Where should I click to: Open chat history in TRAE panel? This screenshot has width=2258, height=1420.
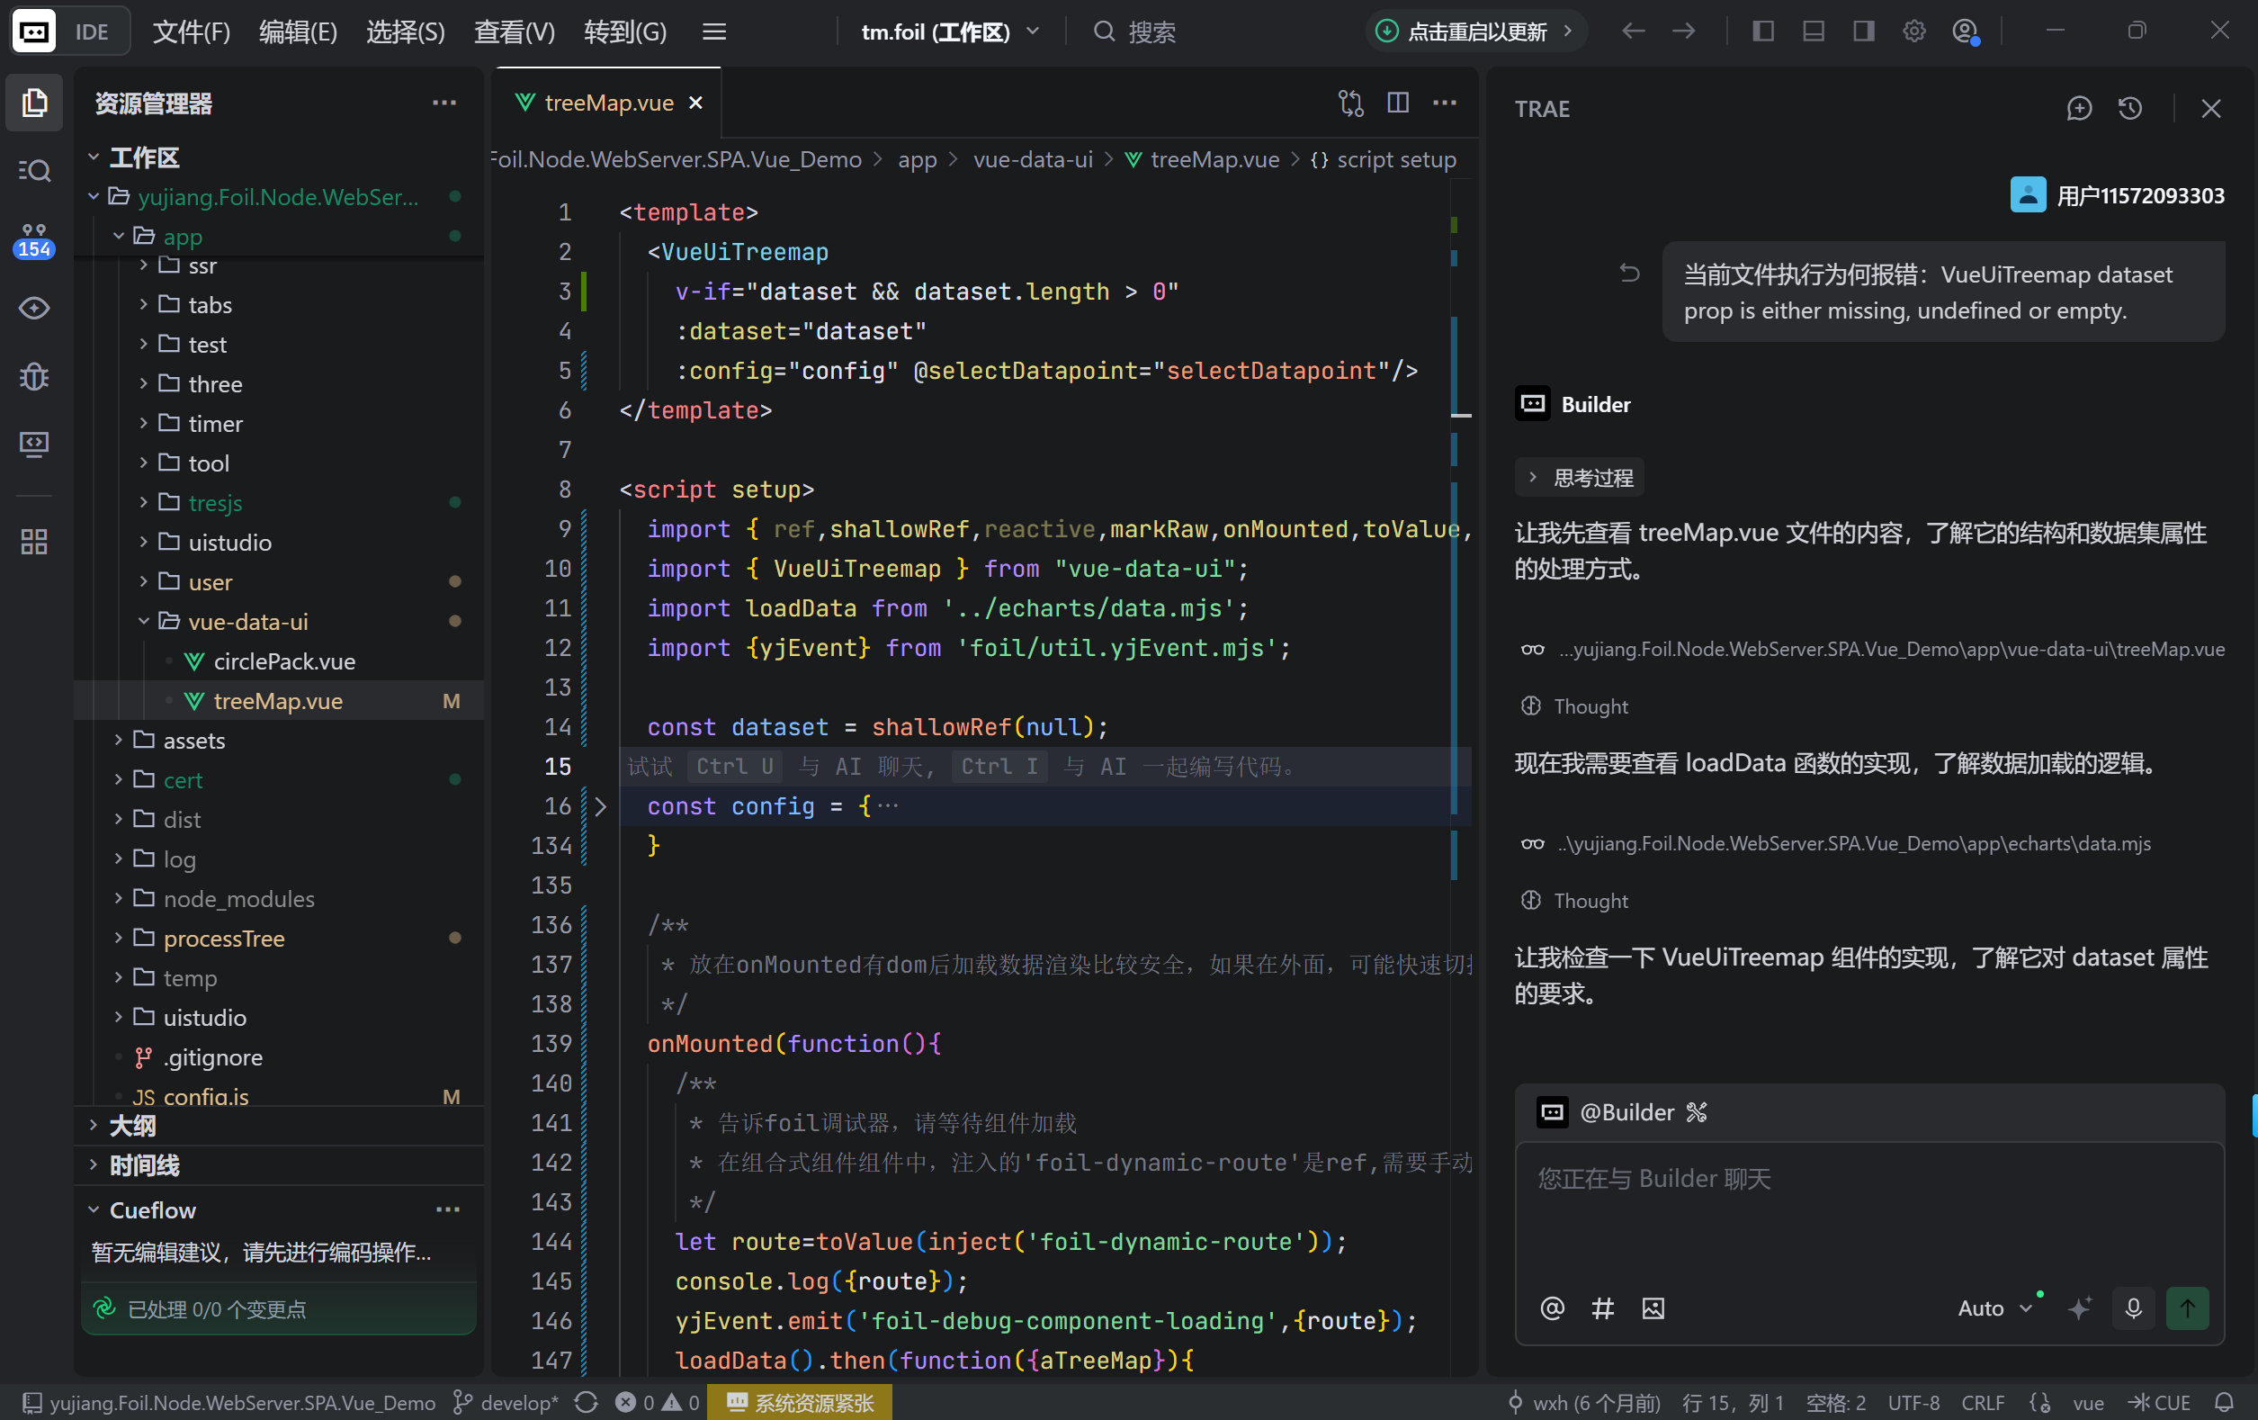pos(2129,109)
